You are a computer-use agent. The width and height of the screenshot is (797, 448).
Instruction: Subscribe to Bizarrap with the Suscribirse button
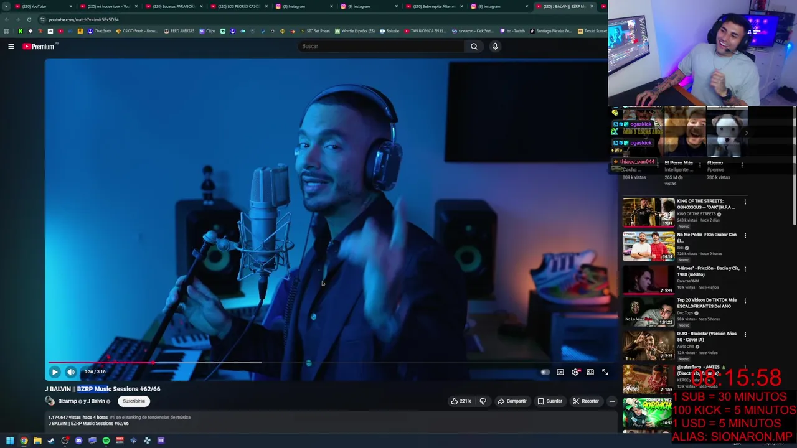point(134,401)
